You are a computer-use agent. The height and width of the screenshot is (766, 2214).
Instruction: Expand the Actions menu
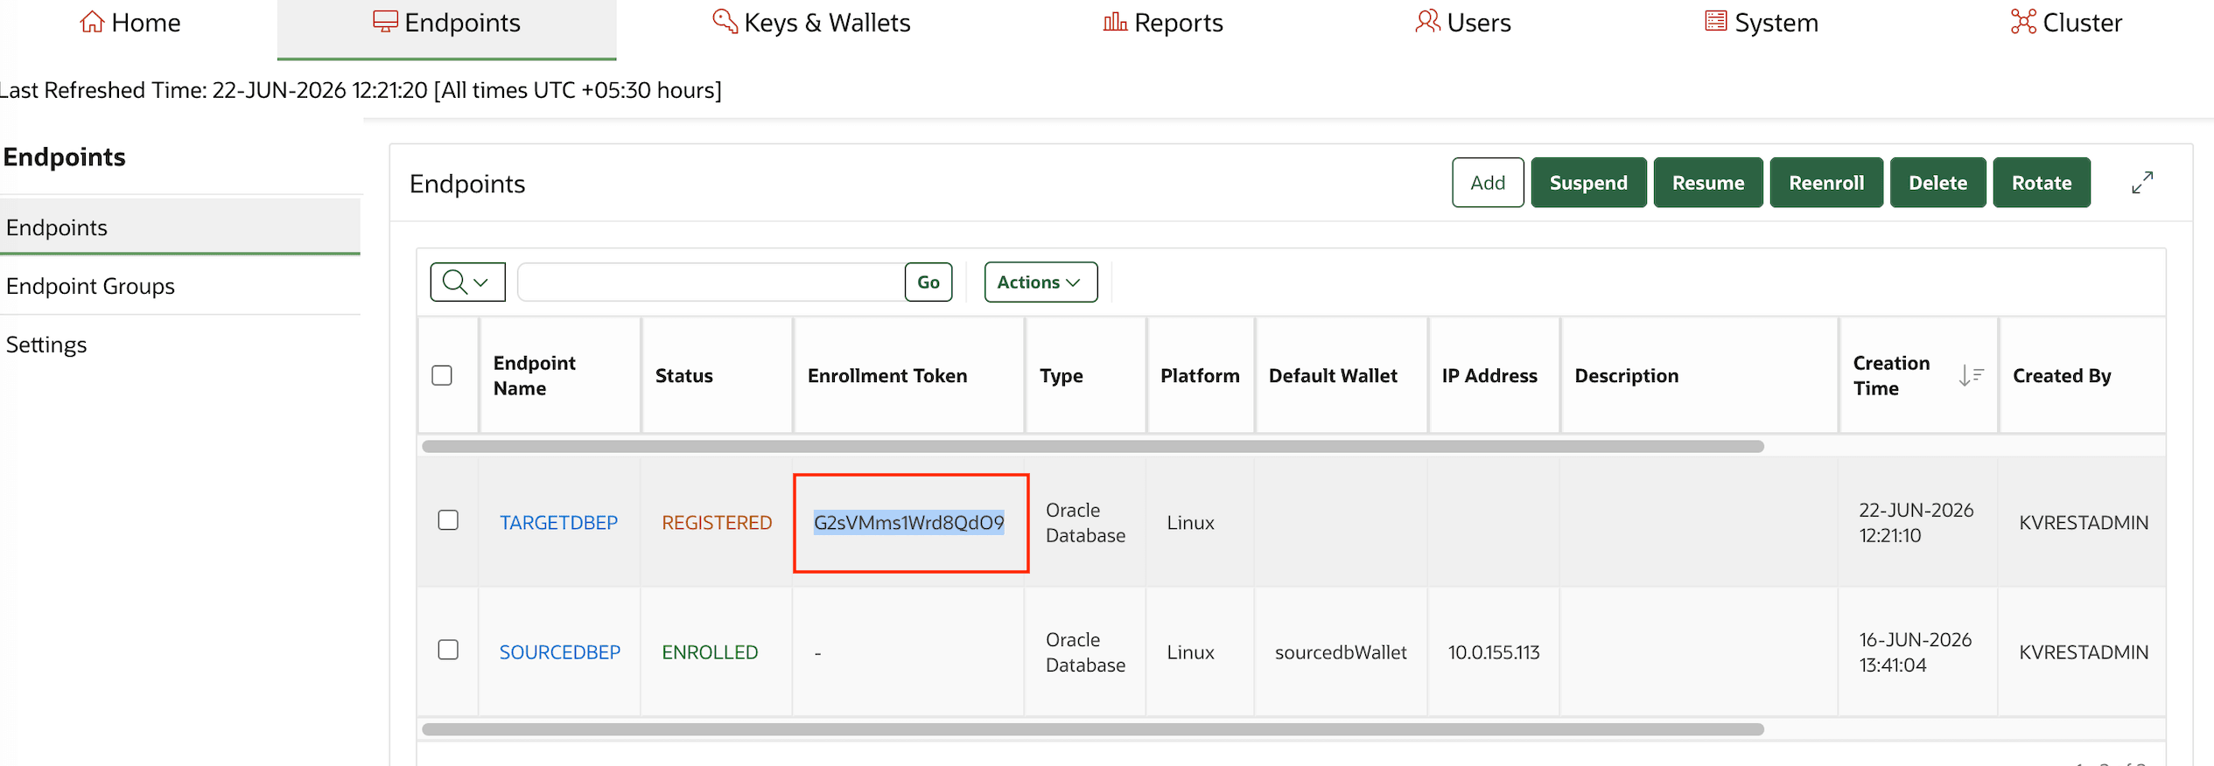tap(1040, 282)
